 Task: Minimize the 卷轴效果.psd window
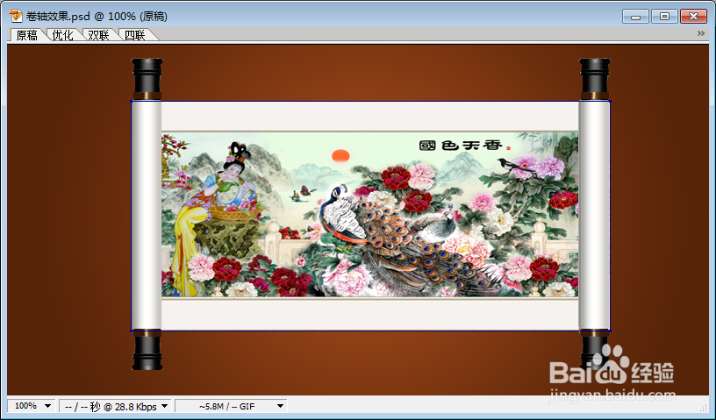(635, 17)
